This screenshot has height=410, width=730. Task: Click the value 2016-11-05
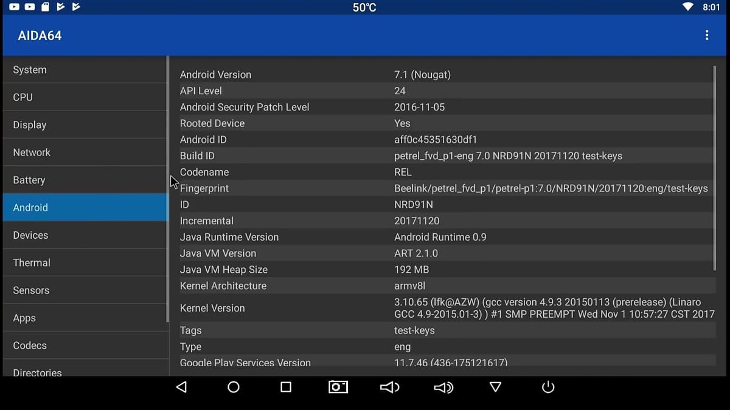click(419, 107)
